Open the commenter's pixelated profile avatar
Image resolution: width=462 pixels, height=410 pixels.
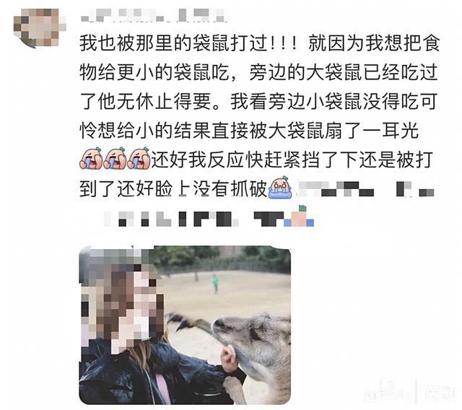40,28
